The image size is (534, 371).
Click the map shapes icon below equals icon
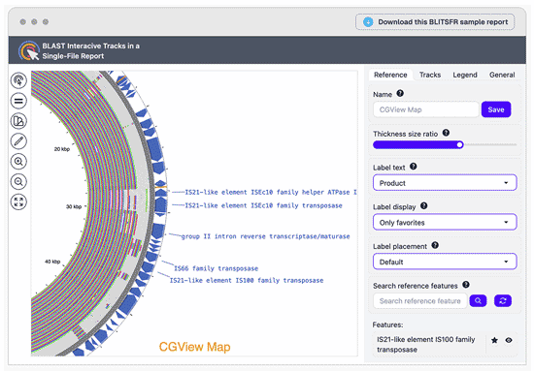18,121
